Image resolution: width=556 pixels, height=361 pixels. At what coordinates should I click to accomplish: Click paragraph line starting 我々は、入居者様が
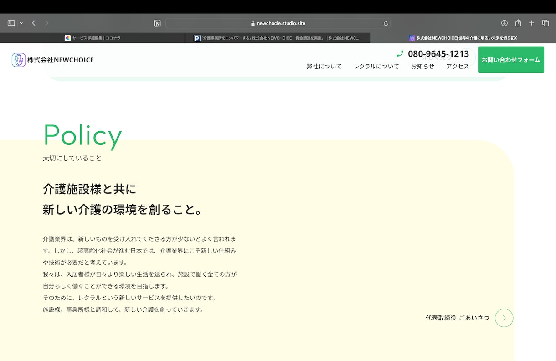[140, 274]
